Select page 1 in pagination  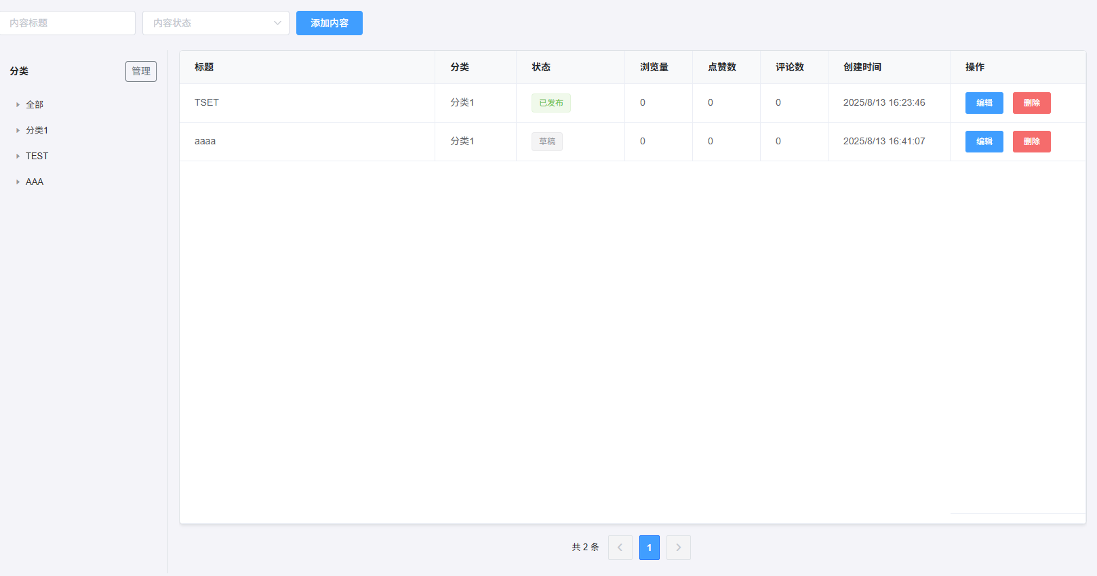pyautogui.click(x=649, y=548)
